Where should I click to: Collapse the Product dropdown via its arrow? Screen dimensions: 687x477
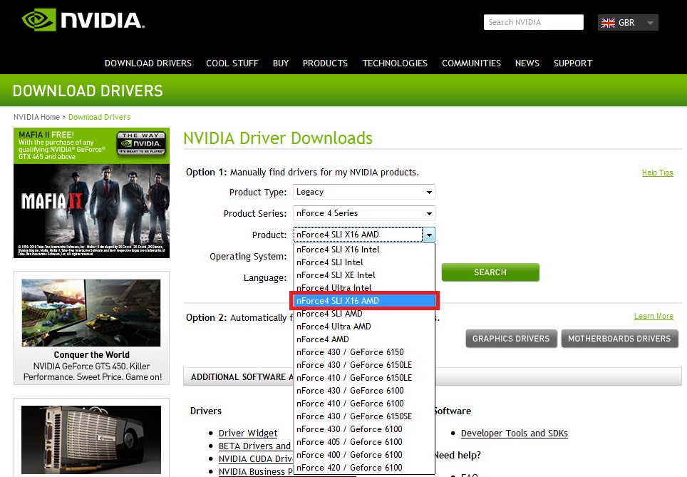point(429,235)
